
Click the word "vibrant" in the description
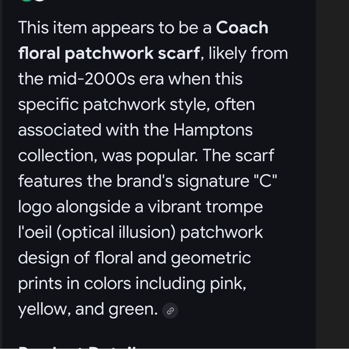[x=173, y=207]
